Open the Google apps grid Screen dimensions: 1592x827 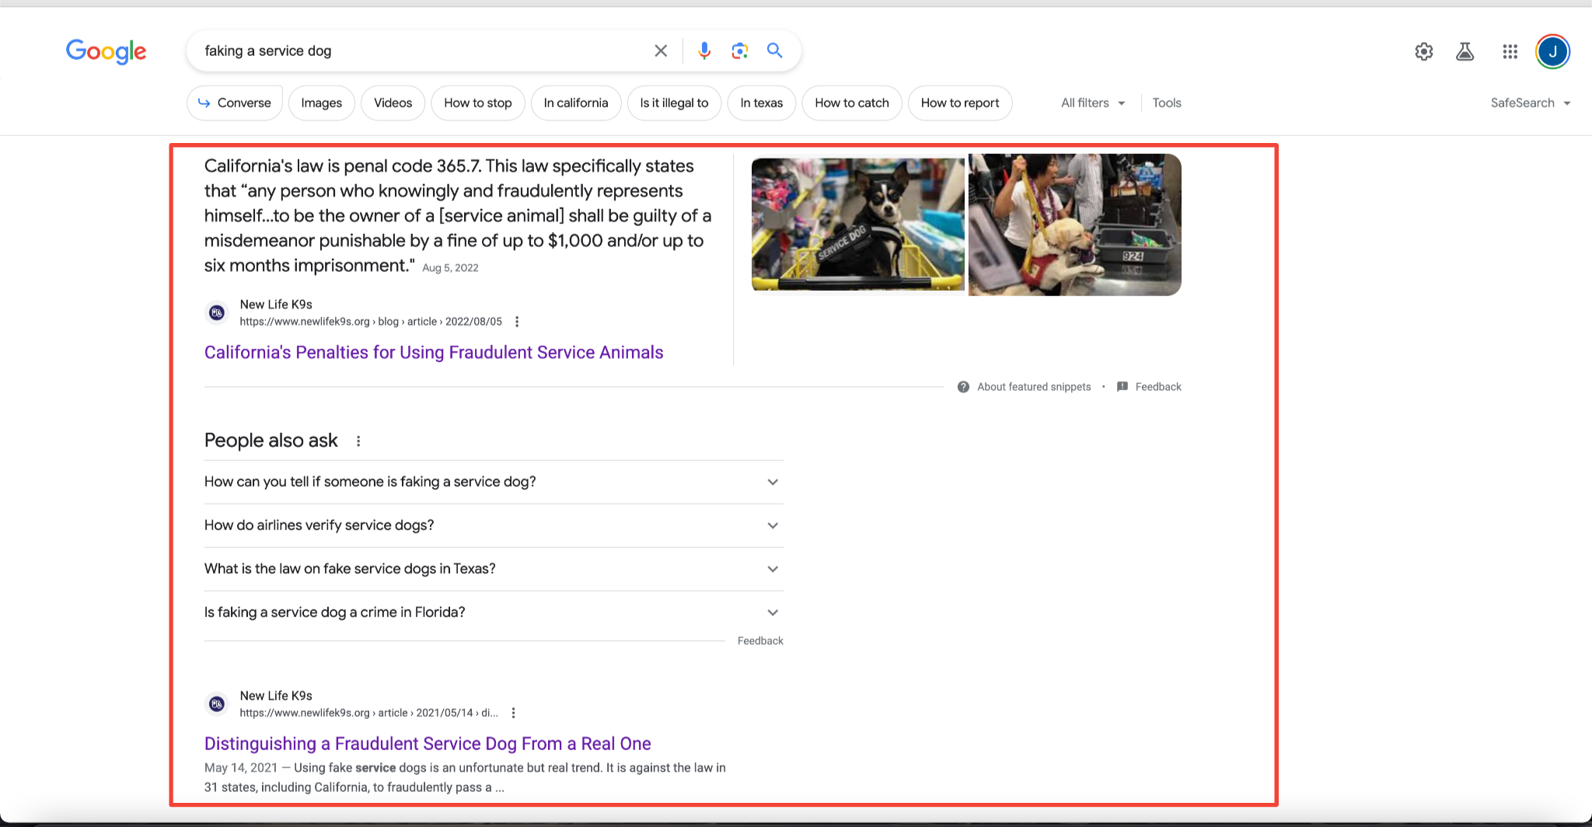pyautogui.click(x=1510, y=51)
